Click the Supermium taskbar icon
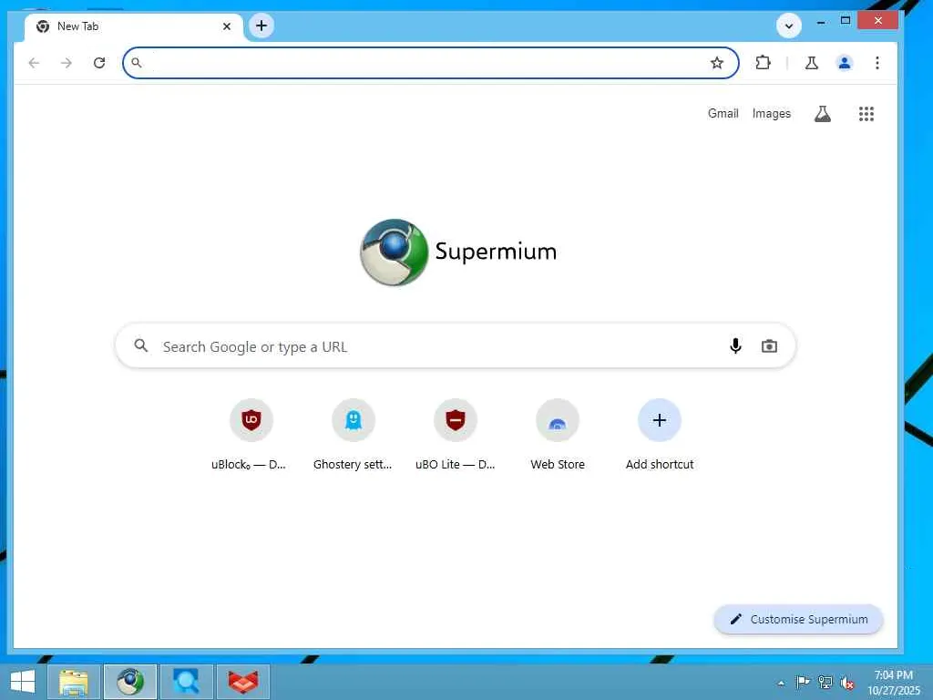The image size is (933, 700). tap(130, 682)
